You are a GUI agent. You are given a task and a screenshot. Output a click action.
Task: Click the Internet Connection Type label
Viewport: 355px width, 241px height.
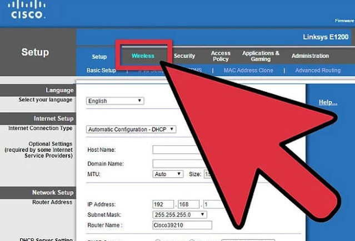[41, 128]
